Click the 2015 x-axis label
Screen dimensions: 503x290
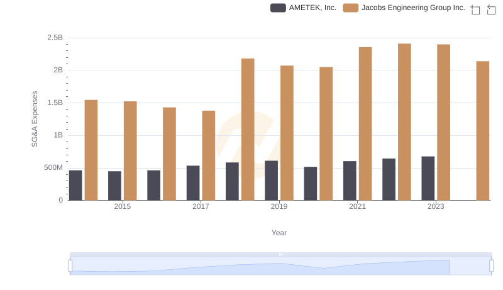123,206
